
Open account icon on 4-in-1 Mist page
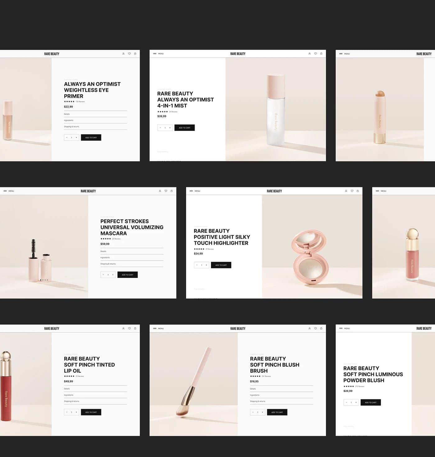(309, 54)
